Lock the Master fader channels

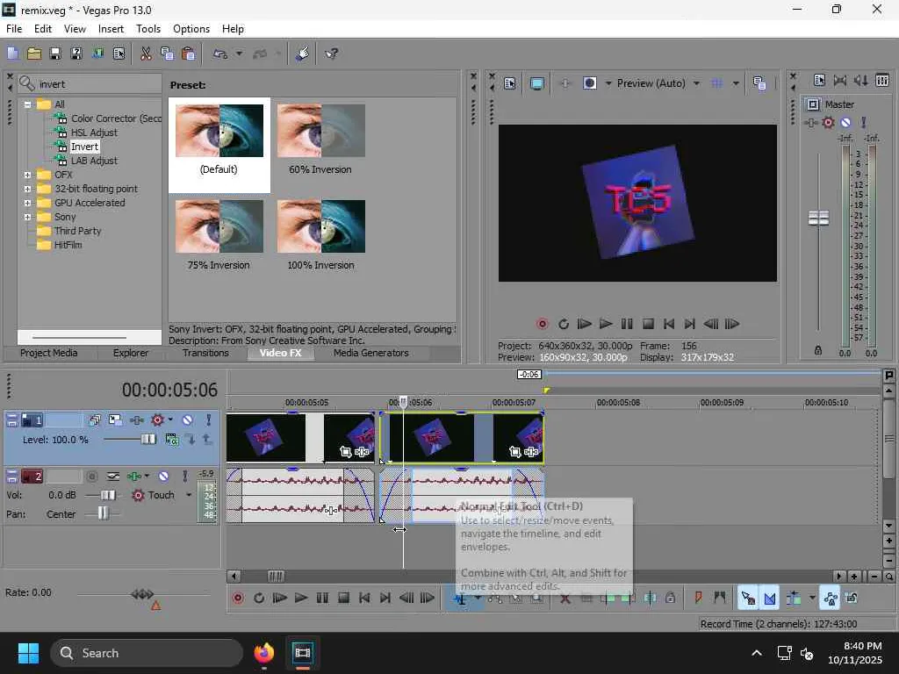tap(818, 350)
